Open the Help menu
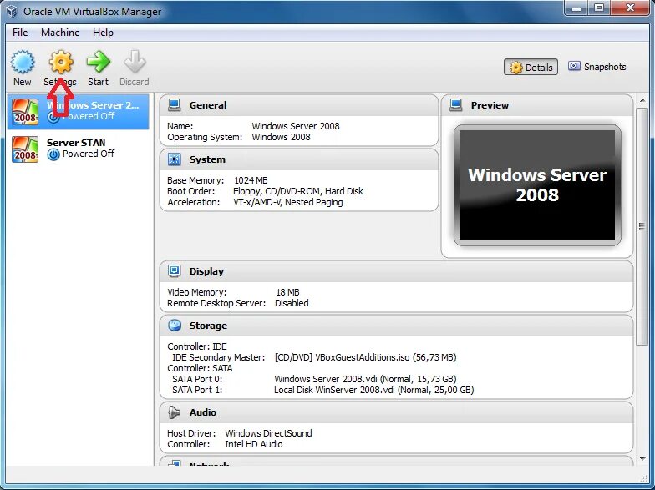The image size is (655, 490). point(103,32)
